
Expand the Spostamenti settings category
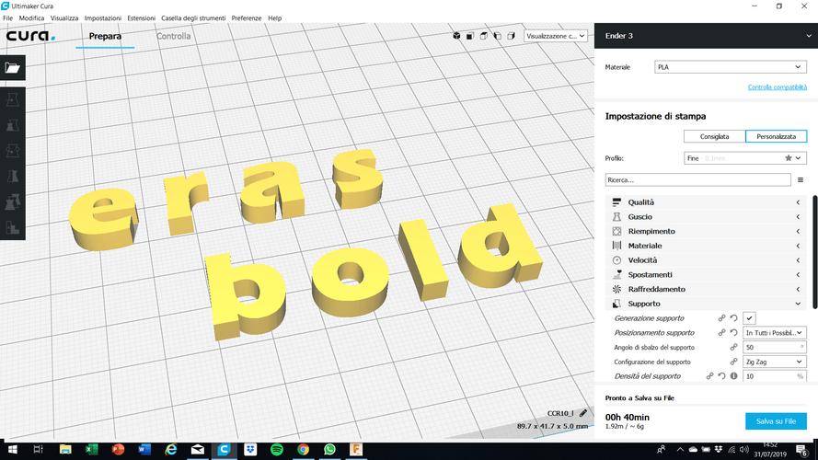click(706, 275)
